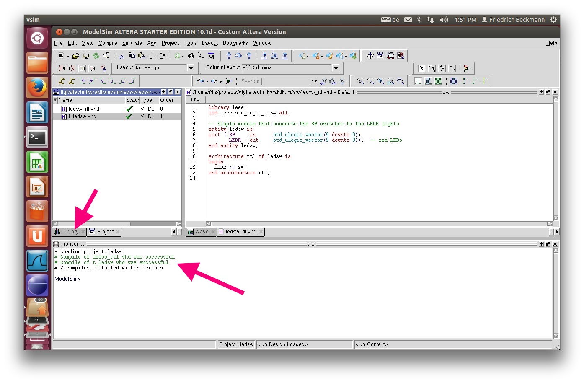Screen dimensions: 584x383
Task: Open the Layout NoDesign dropdown
Action: point(191,68)
